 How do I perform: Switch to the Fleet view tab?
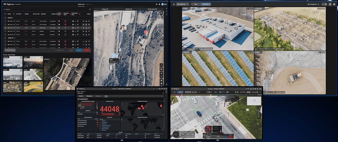(195, 4)
